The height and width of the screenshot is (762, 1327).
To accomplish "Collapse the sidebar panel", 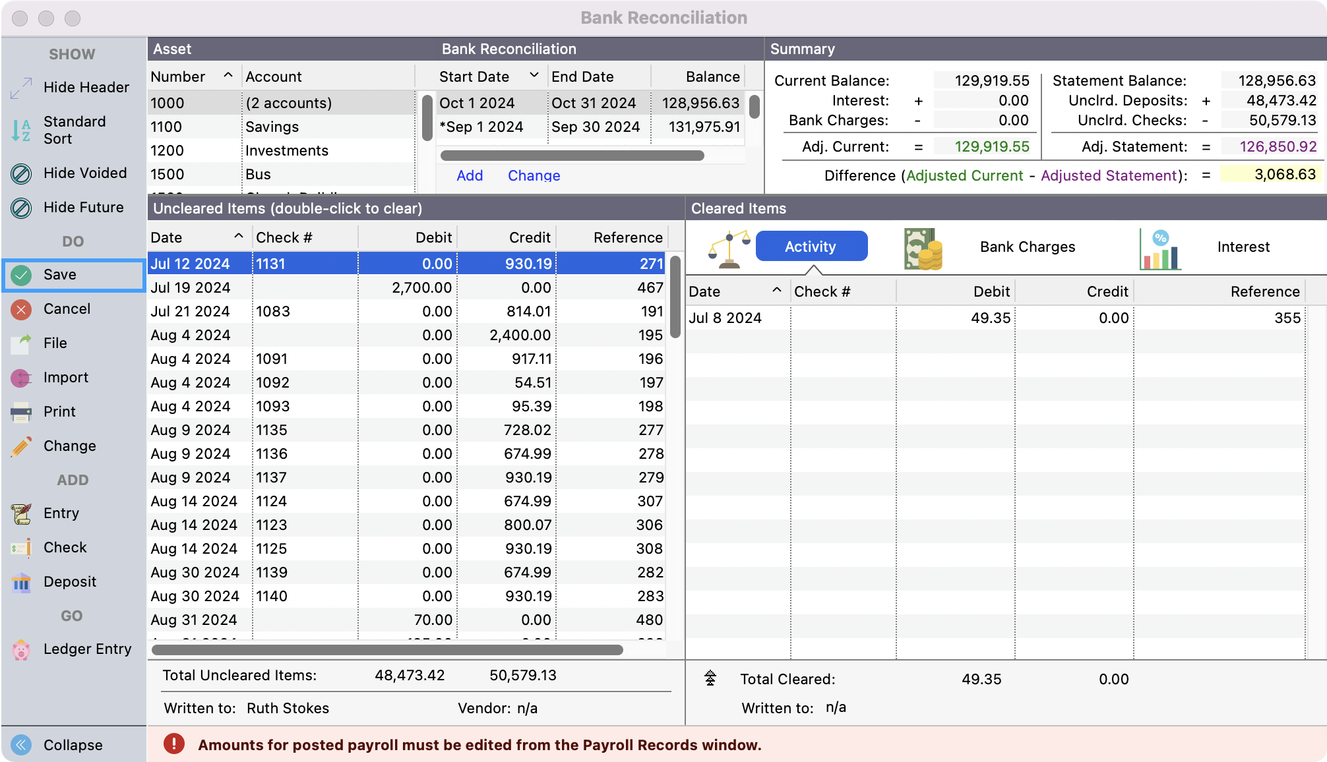I will (x=73, y=745).
